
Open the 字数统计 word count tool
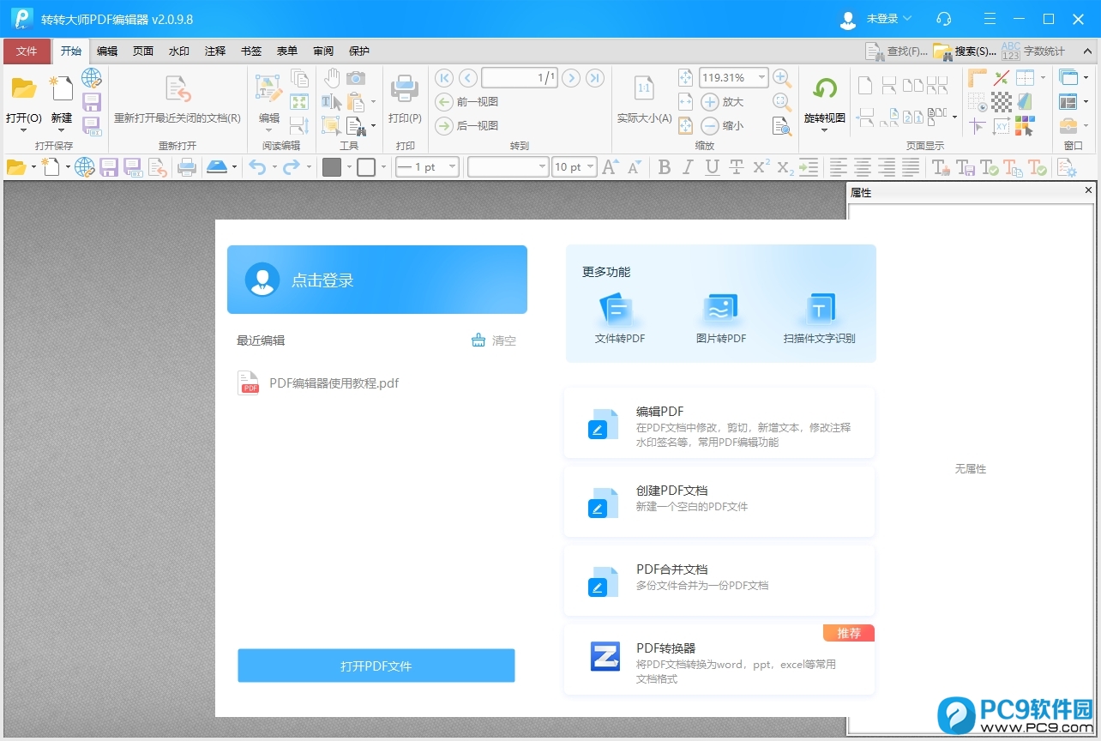pyautogui.click(x=1033, y=51)
